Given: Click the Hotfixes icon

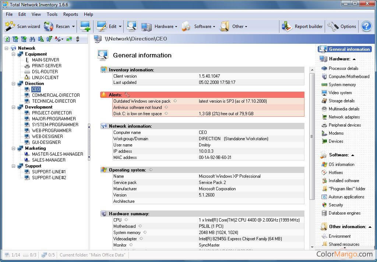Looking at the screenshot, I should pos(324,173).
